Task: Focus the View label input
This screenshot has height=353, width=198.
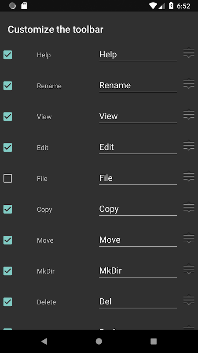Action: (138, 116)
